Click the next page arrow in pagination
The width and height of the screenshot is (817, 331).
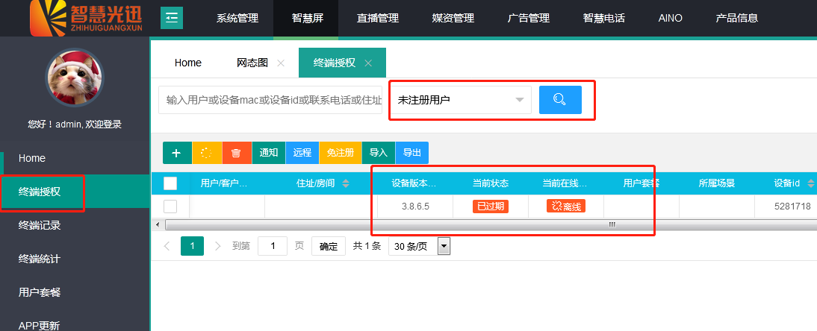click(218, 246)
